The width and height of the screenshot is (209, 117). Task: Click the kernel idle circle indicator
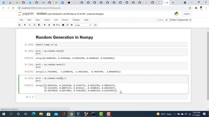pos(190,20)
